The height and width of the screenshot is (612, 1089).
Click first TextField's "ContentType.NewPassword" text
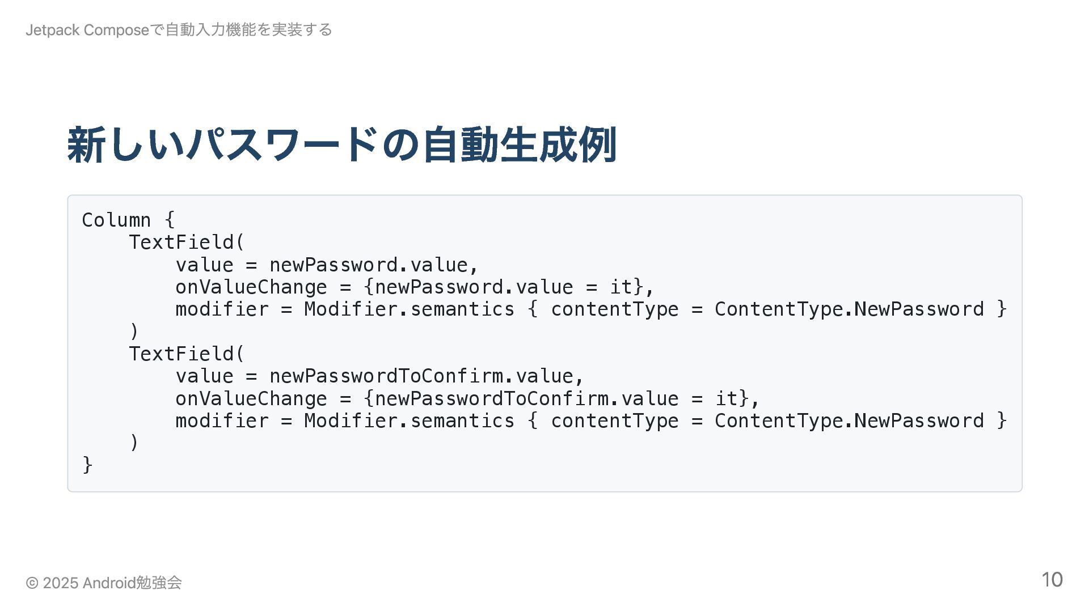point(849,309)
